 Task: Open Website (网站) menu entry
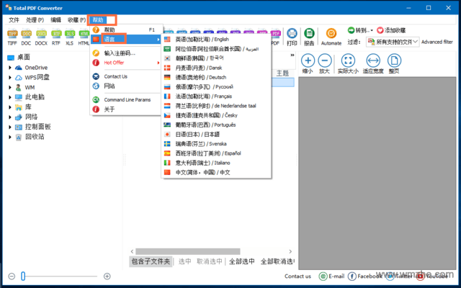click(x=127, y=86)
